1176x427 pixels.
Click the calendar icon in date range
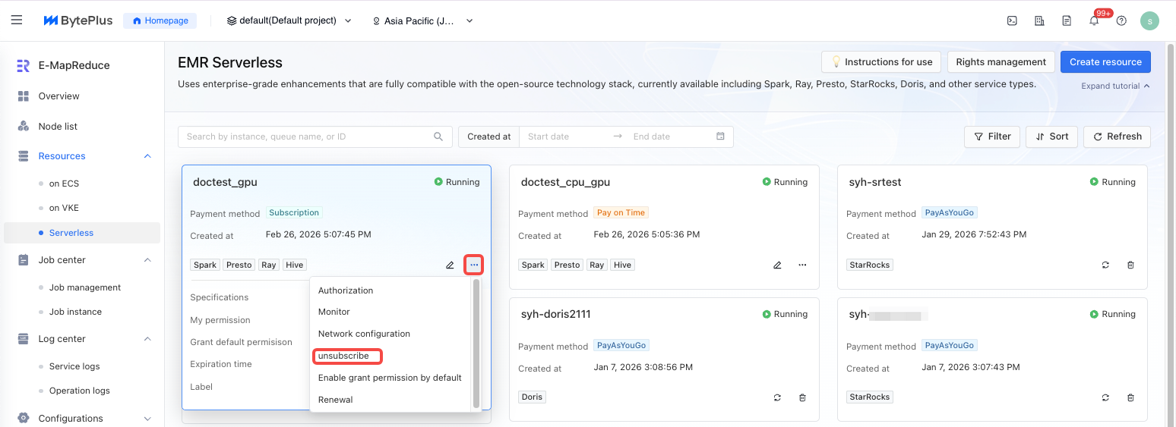click(x=720, y=137)
